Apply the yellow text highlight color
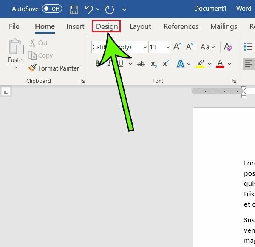This screenshot has height=247, width=255. tap(200, 64)
